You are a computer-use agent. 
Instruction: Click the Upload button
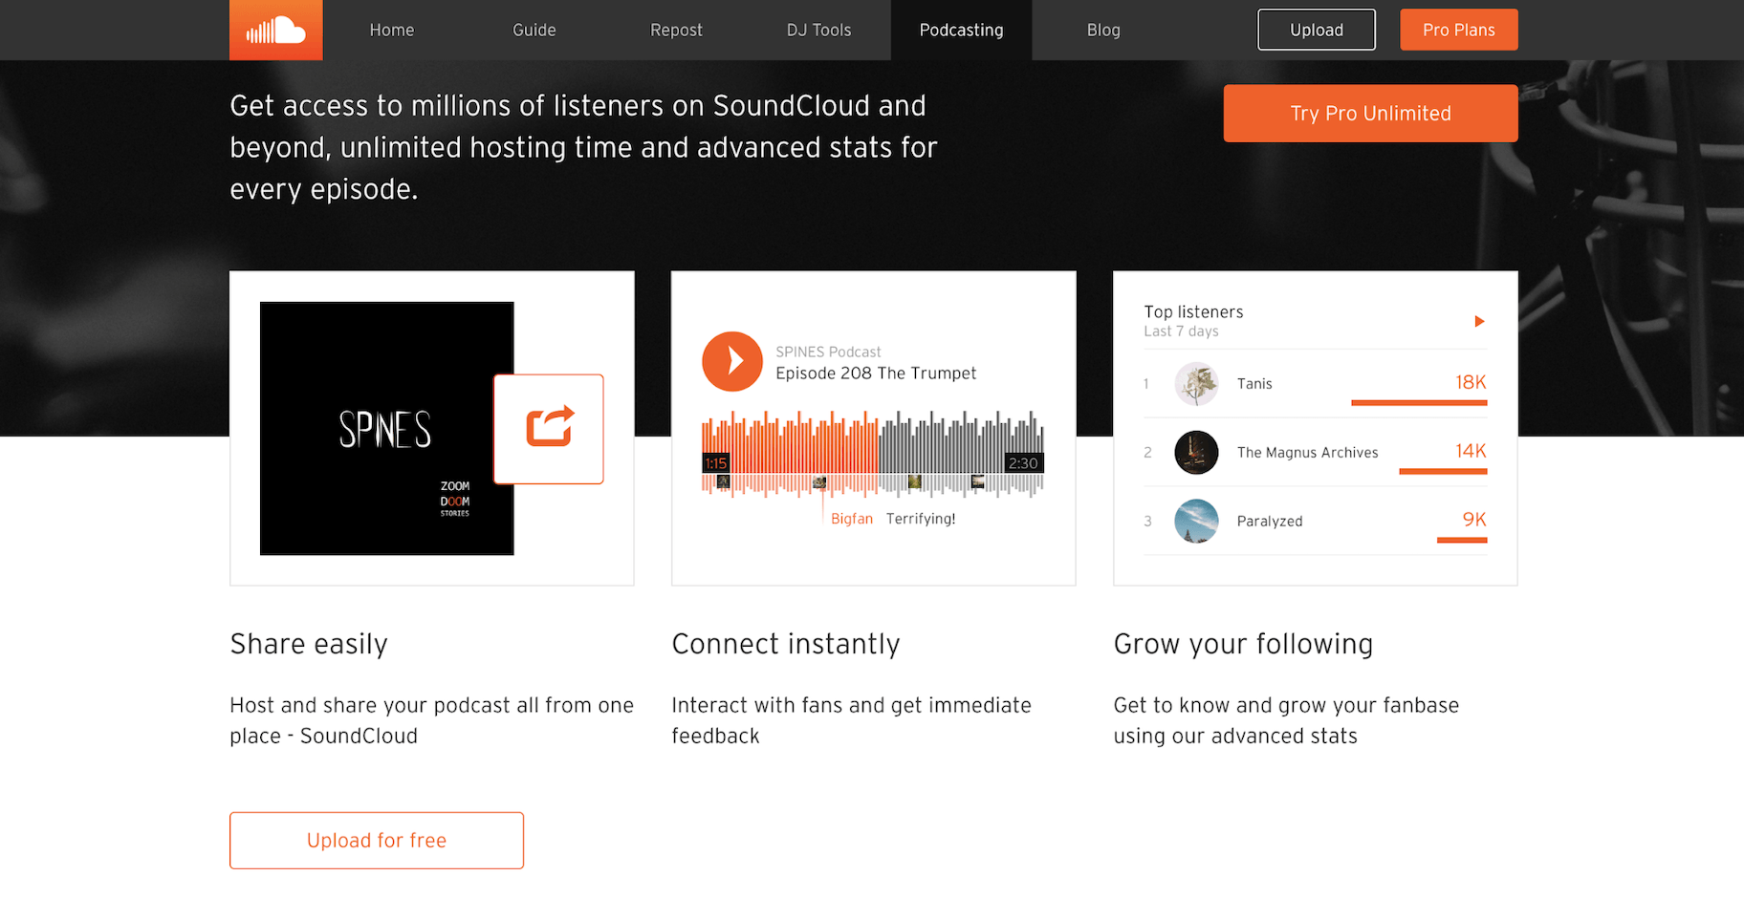pos(1316,30)
